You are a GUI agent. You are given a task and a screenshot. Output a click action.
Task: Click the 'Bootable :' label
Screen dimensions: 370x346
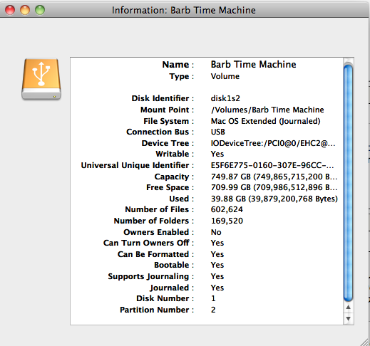[x=174, y=265]
